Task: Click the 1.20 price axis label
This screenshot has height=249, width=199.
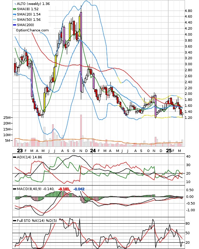Action: pyautogui.click(x=188, y=117)
